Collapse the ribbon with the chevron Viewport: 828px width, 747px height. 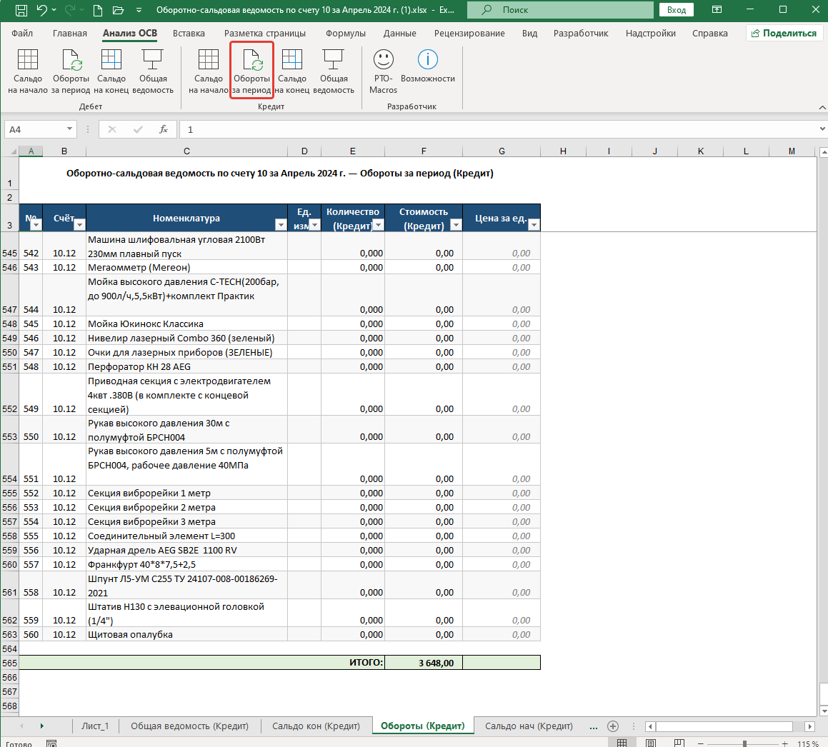(x=822, y=107)
